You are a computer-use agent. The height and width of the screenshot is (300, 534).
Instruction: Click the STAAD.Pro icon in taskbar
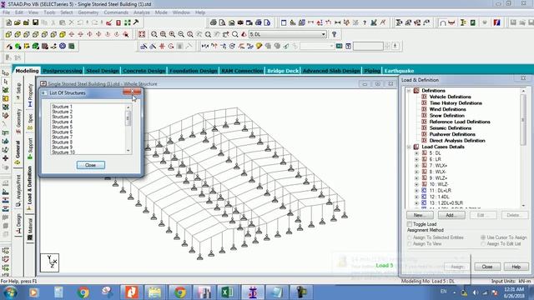252,292
